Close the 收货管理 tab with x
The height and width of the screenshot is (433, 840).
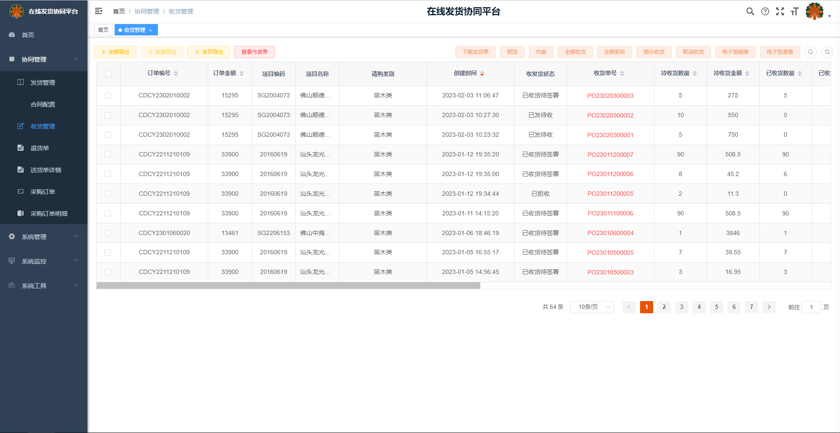click(x=150, y=30)
